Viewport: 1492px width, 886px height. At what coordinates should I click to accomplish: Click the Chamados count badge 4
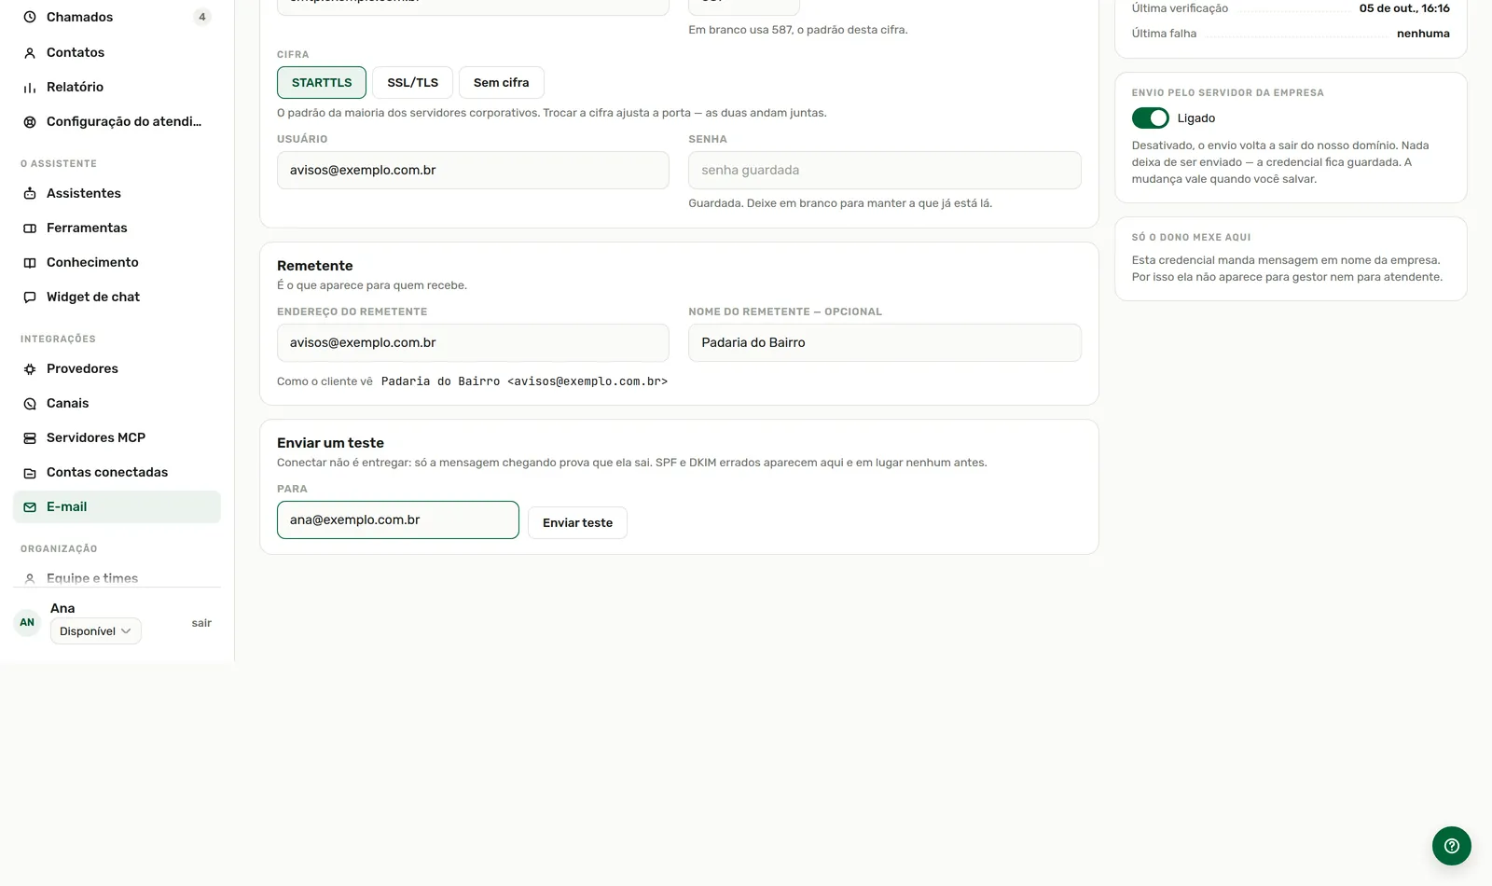pyautogui.click(x=202, y=17)
